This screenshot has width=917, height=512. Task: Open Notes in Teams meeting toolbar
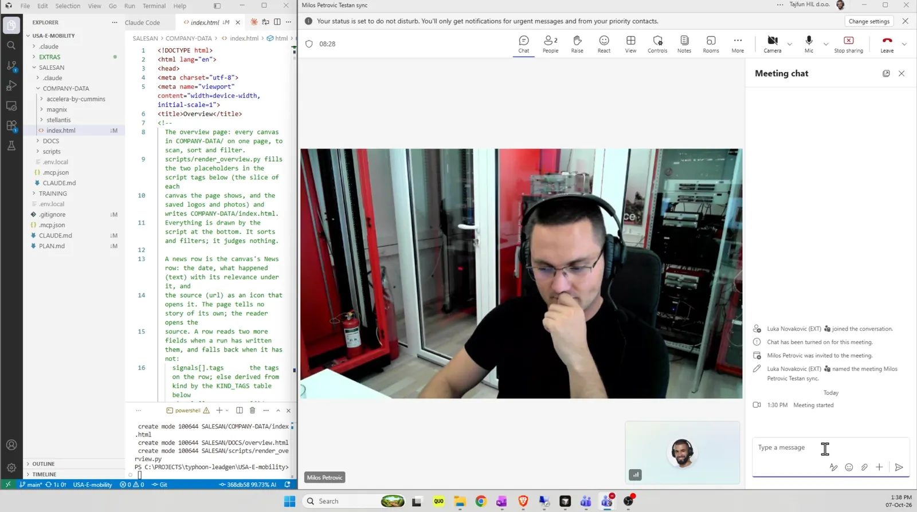(684, 44)
